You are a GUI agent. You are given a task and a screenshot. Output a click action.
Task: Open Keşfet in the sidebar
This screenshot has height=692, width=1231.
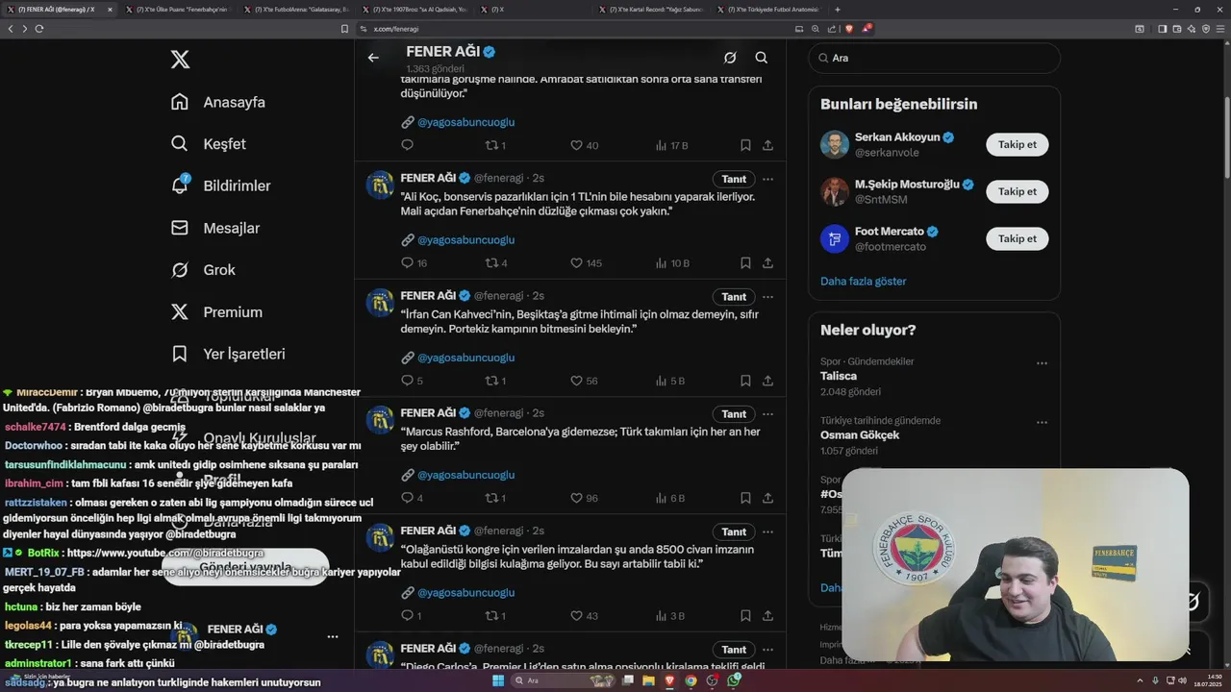209,144
